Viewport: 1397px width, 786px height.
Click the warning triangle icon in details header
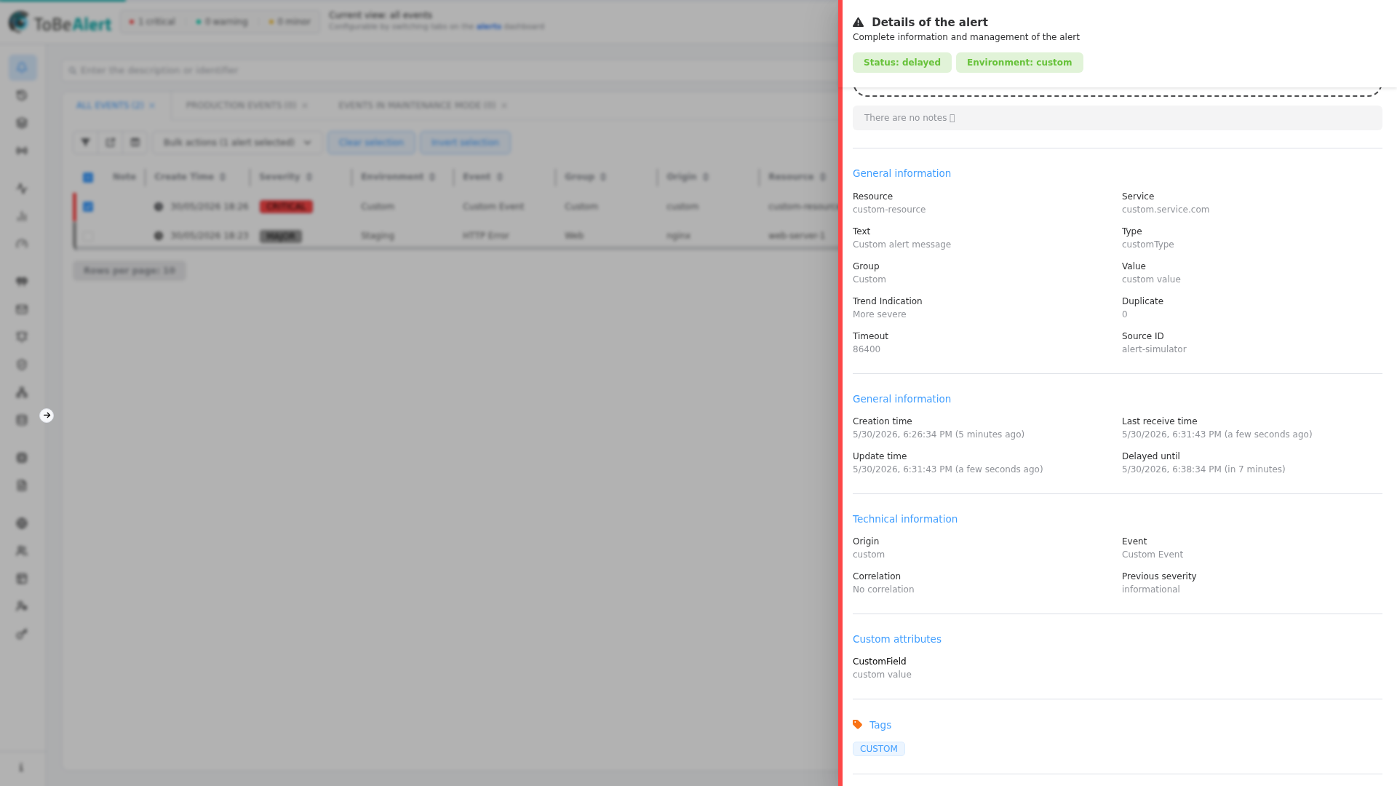859,23
